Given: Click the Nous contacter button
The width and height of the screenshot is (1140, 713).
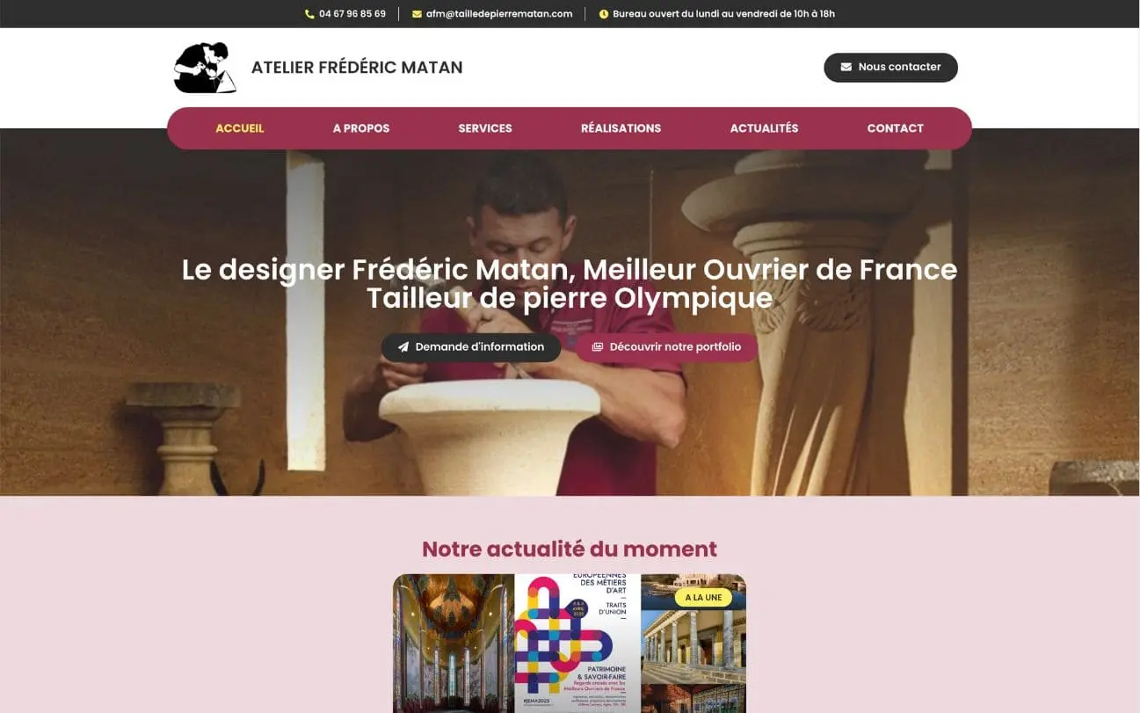Looking at the screenshot, I should (890, 67).
